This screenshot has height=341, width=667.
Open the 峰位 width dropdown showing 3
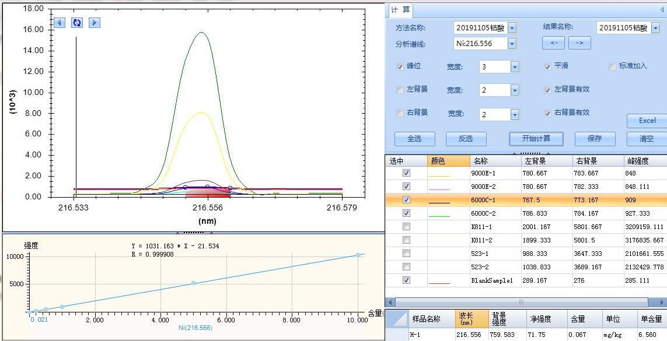click(x=515, y=67)
